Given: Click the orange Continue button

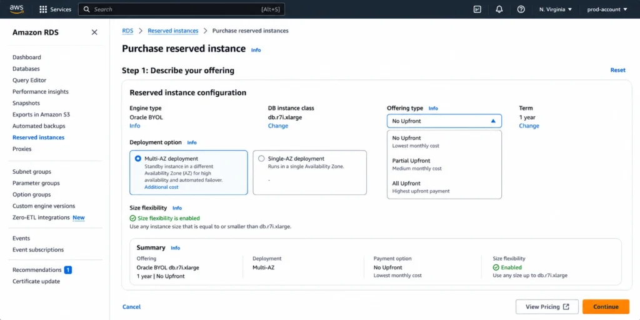Looking at the screenshot, I should click(606, 307).
